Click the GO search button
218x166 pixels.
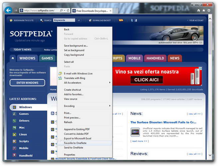(x=79, y=20)
